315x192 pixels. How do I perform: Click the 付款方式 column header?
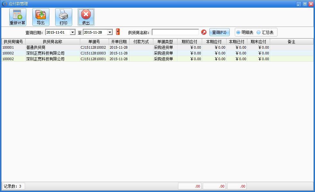(141, 42)
